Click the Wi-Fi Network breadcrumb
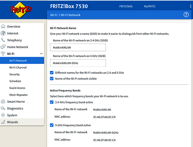 coord(71,15)
